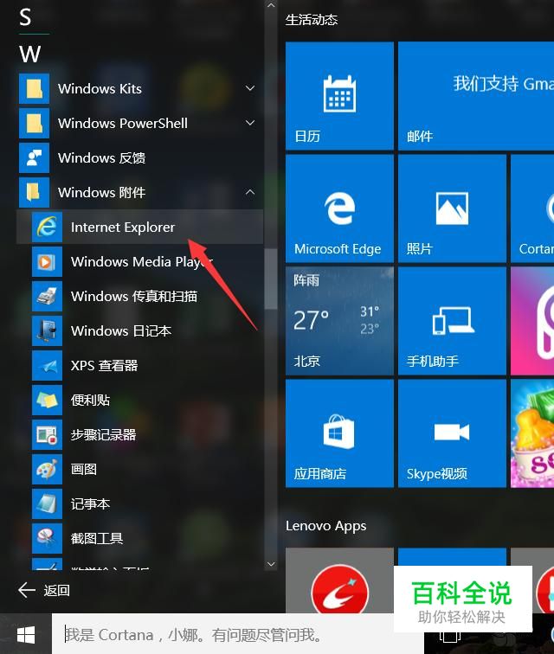Start 步骤记录器 steps recorder
This screenshot has width=554, height=654.
140,434
